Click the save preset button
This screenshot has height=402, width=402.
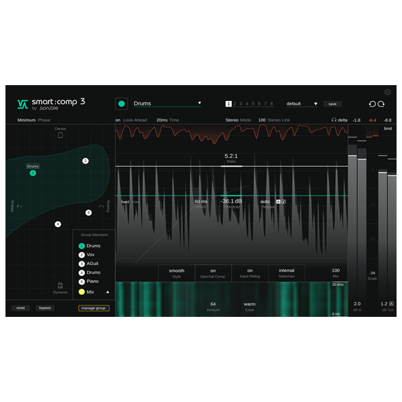click(x=332, y=104)
